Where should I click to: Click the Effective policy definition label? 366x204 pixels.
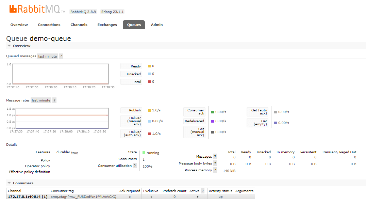(29, 172)
